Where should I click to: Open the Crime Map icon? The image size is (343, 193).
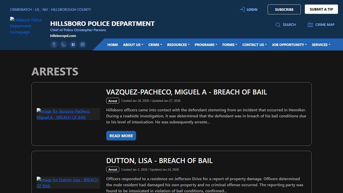[x=311, y=25]
